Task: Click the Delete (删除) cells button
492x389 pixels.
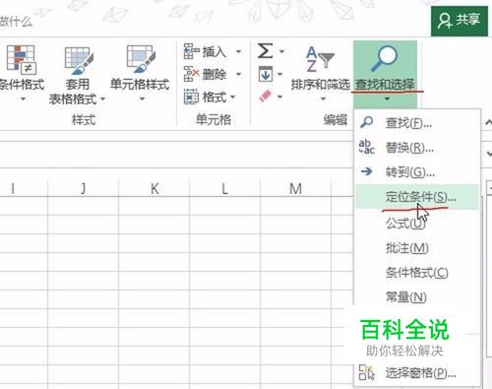Action: 205,74
